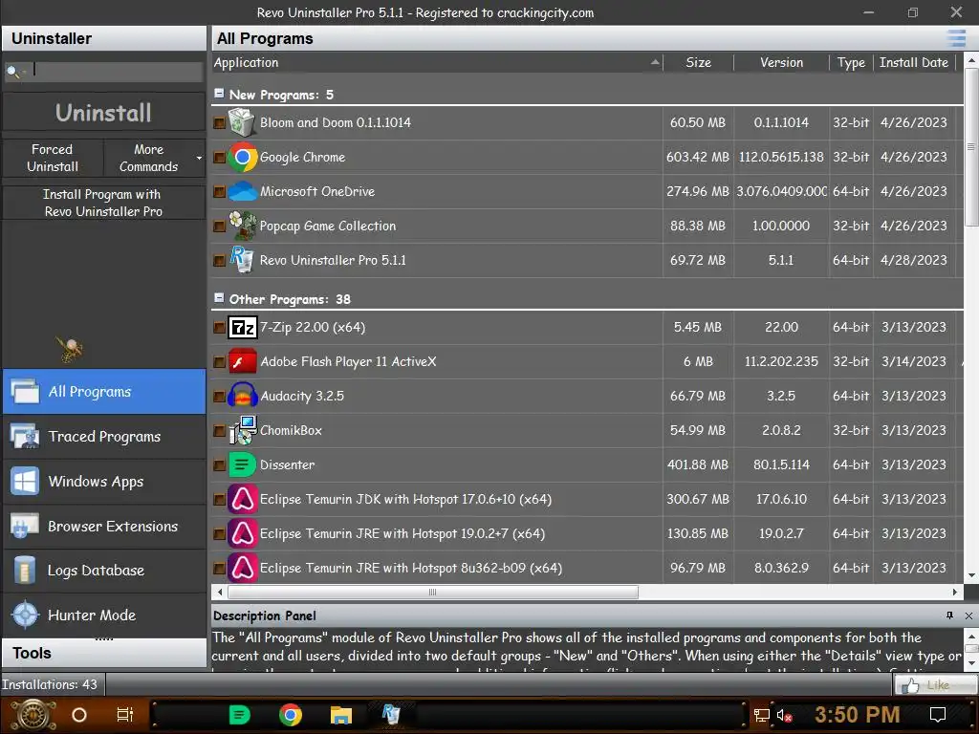Open the Windows Start button on taskbar
Image resolution: width=979 pixels, height=734 pixels.
(x=33, y=715)
